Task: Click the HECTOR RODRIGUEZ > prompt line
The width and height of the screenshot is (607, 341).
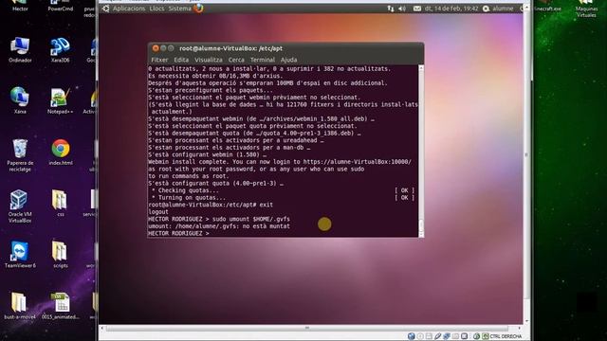Action: pos(178,234)
